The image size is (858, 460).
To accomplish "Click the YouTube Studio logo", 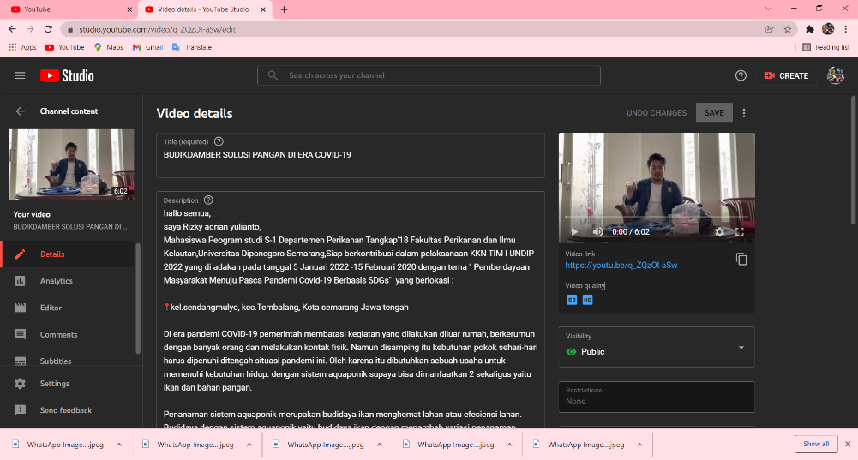I will coord(67,75).
